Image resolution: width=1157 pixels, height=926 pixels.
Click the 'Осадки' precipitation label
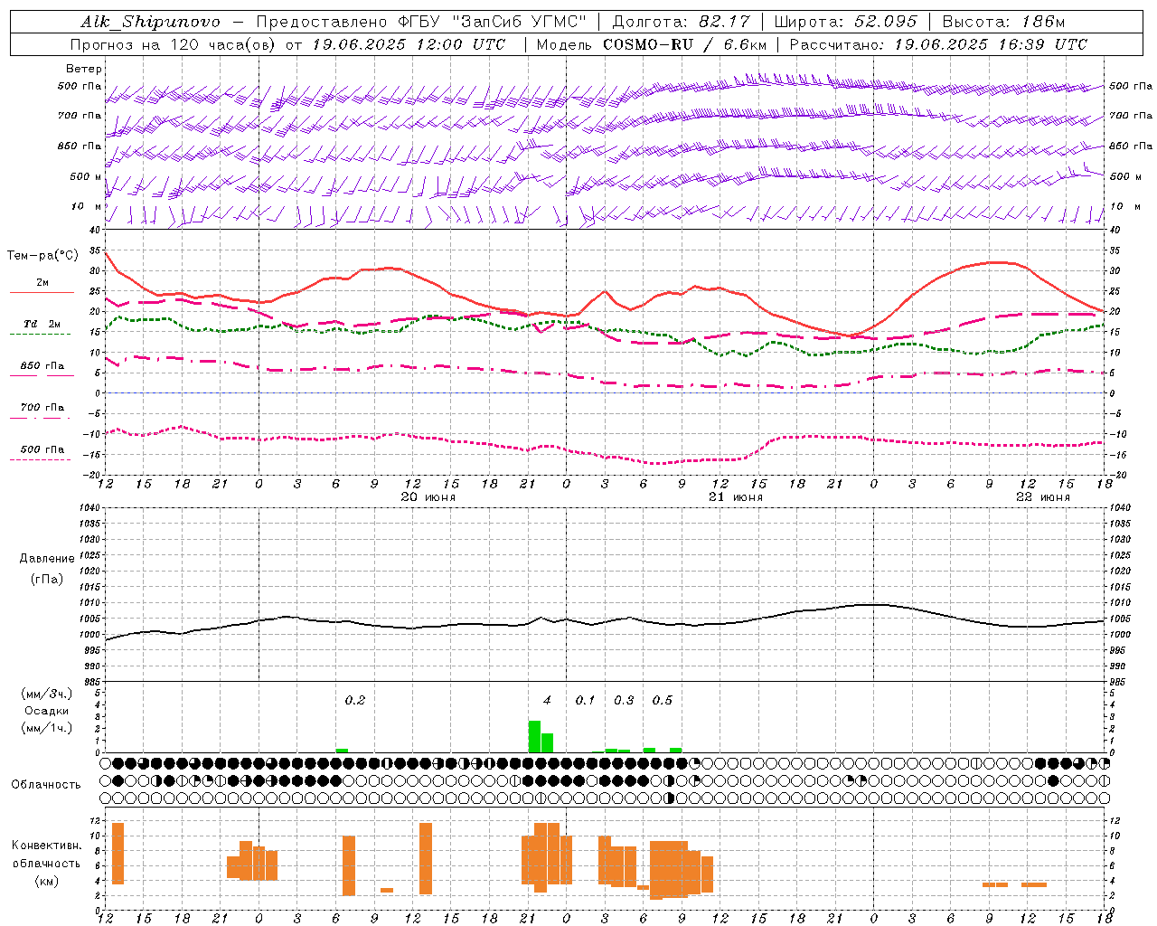[47, 711]
